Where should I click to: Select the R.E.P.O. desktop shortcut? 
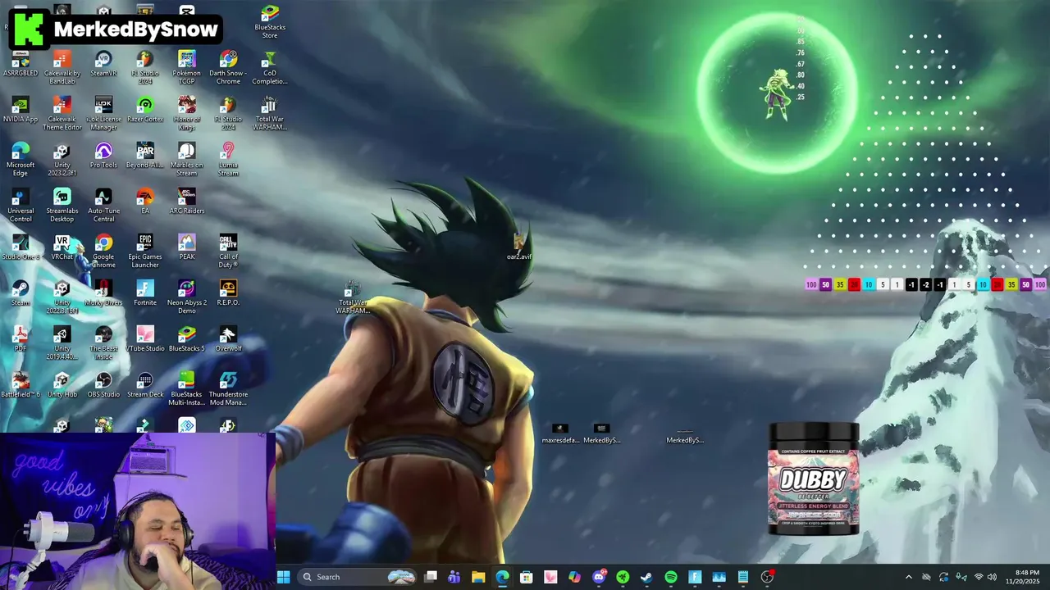228,294
